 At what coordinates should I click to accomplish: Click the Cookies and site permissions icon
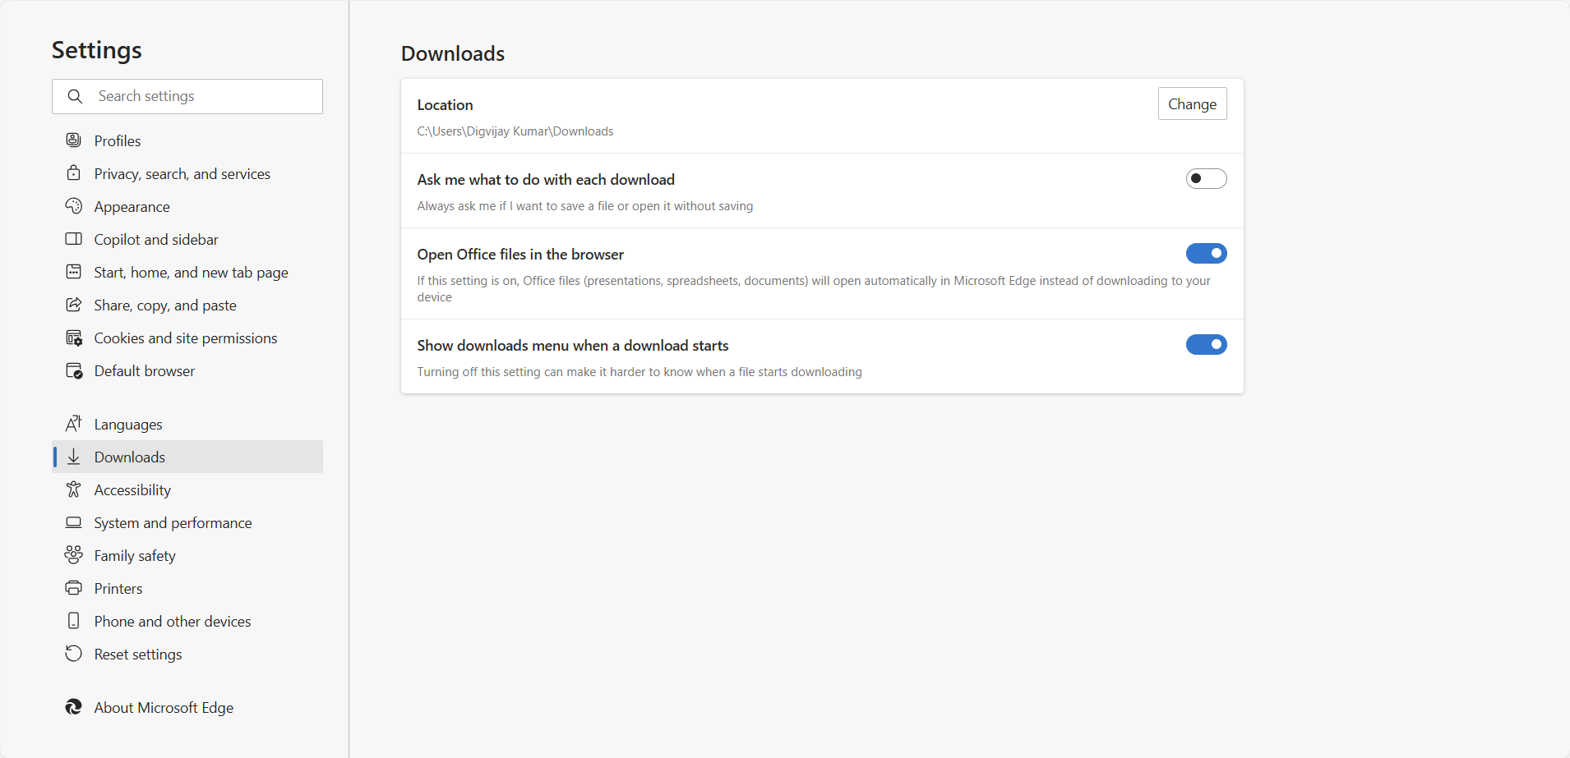coord(74,338)
